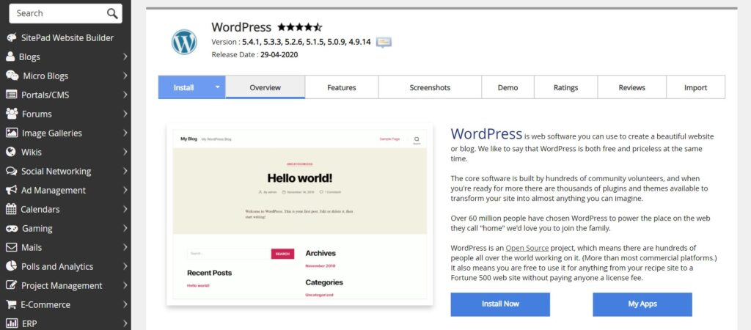Click the Wikis globe icon
This screenshot has width=751, height=330.
coord(11,152)
